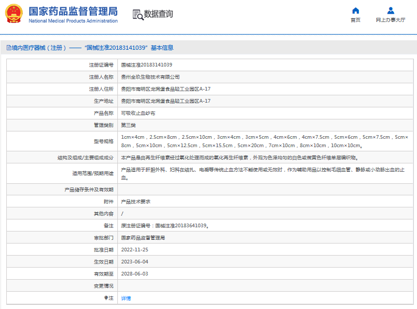Click the 审批部门 row label

(103, 238)
